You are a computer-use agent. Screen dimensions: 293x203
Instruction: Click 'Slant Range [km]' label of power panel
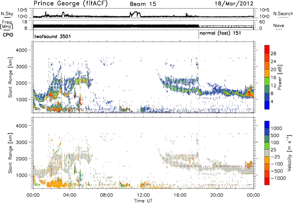coord(10,77)
